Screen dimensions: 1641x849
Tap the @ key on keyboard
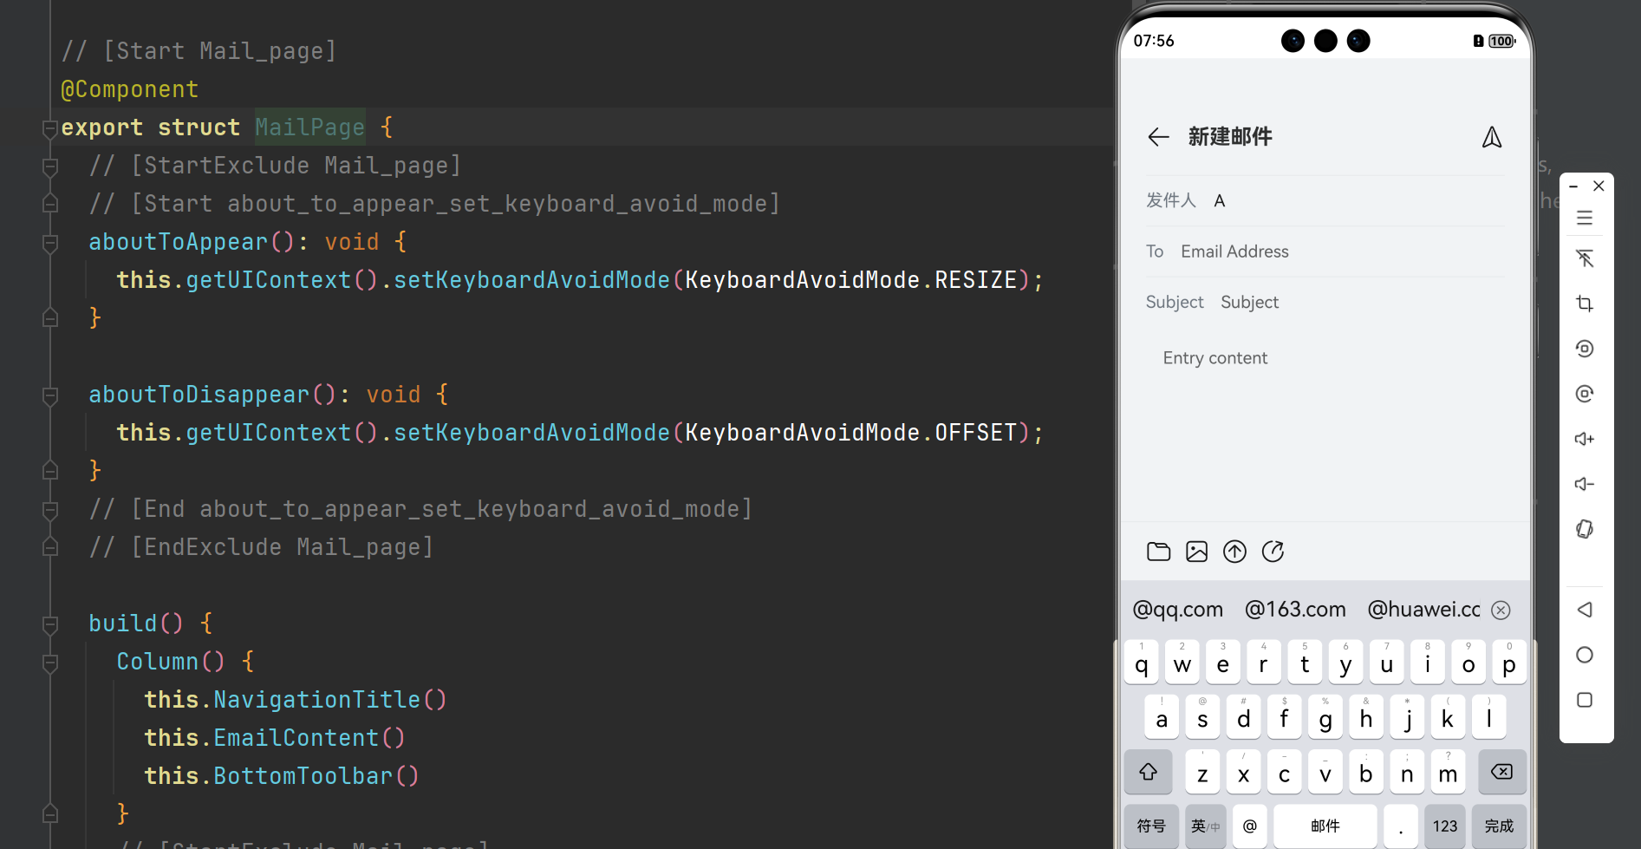(1250, 826)
